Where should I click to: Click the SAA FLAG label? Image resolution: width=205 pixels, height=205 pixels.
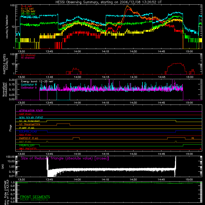tap(25, 135)
